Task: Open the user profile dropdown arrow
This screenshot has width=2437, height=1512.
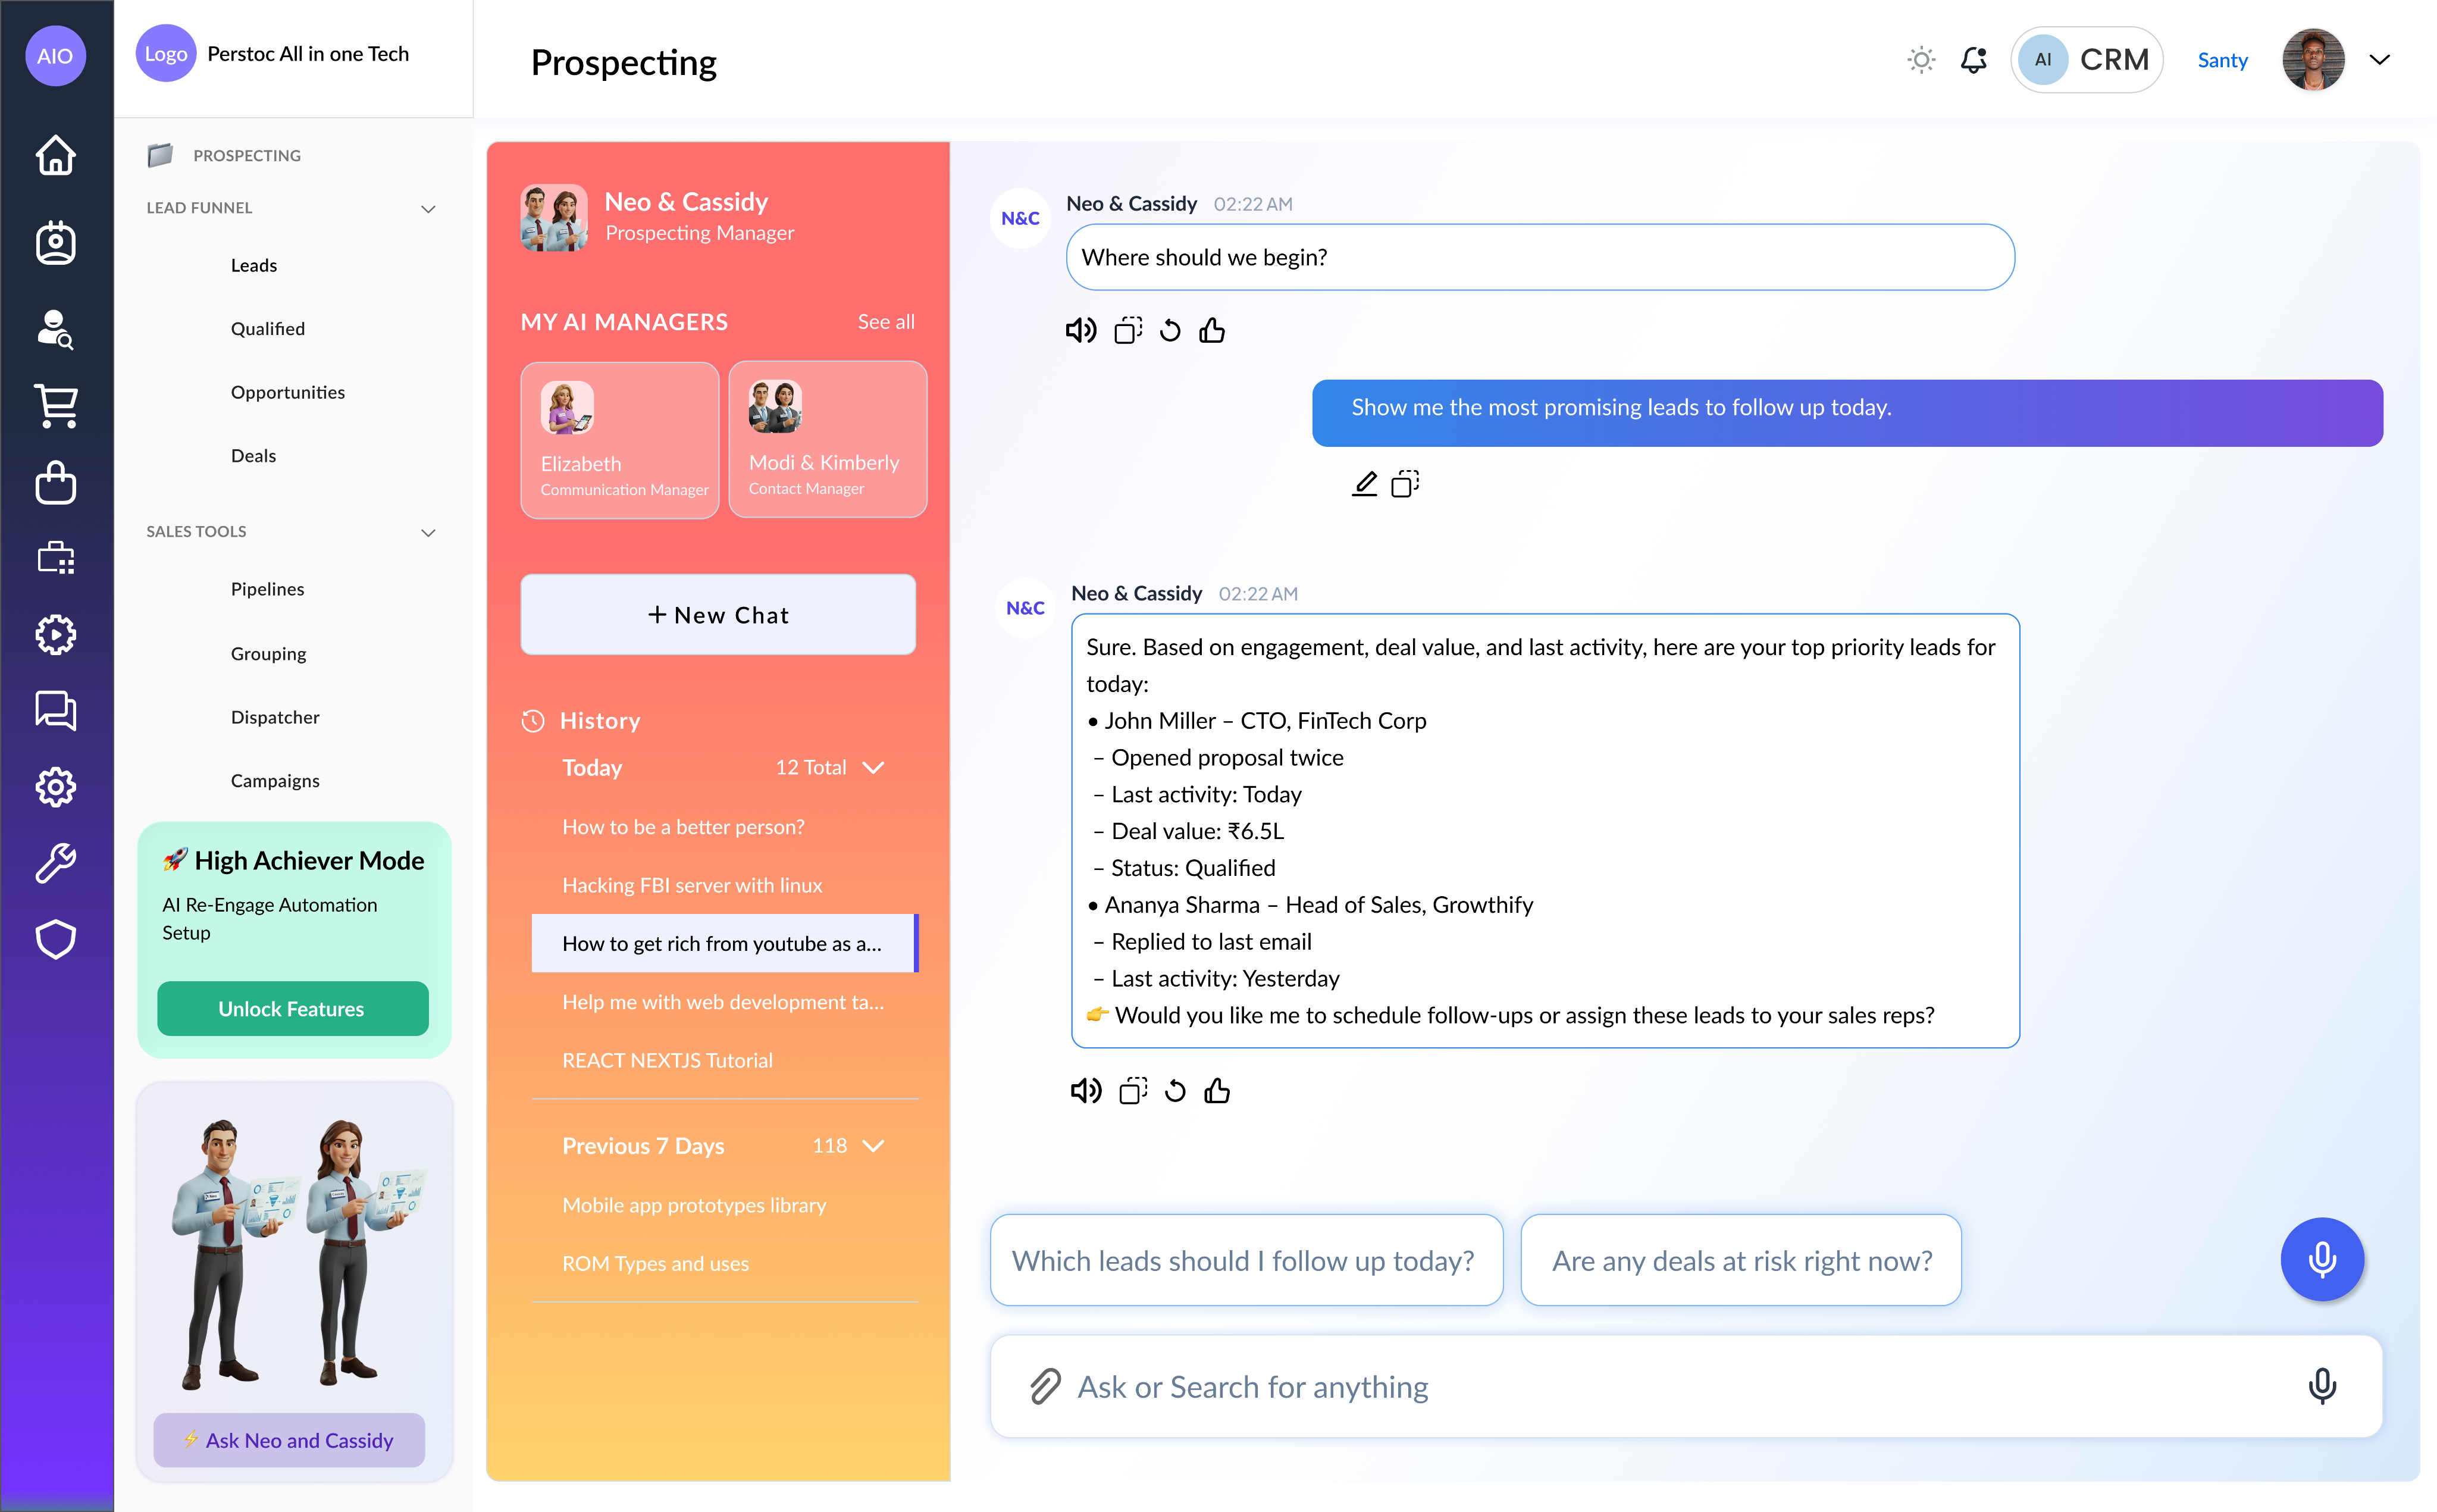Action: [2380, 60]
